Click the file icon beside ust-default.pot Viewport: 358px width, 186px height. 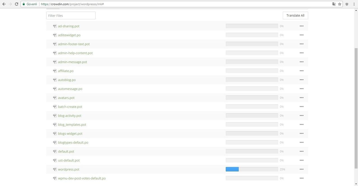(x=55, y=160)
